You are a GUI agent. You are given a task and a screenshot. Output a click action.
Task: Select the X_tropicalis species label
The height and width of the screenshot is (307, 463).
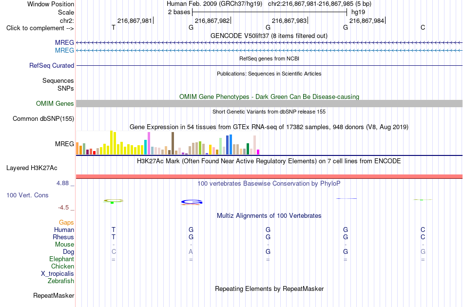click(58, 274)
